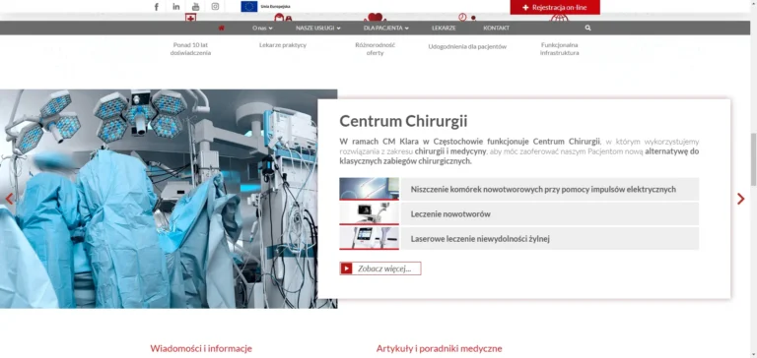The height and width of the screenshot is (358, 757).
Task: Open the KONTAKT menu item
Action: [x=497, y=28]
